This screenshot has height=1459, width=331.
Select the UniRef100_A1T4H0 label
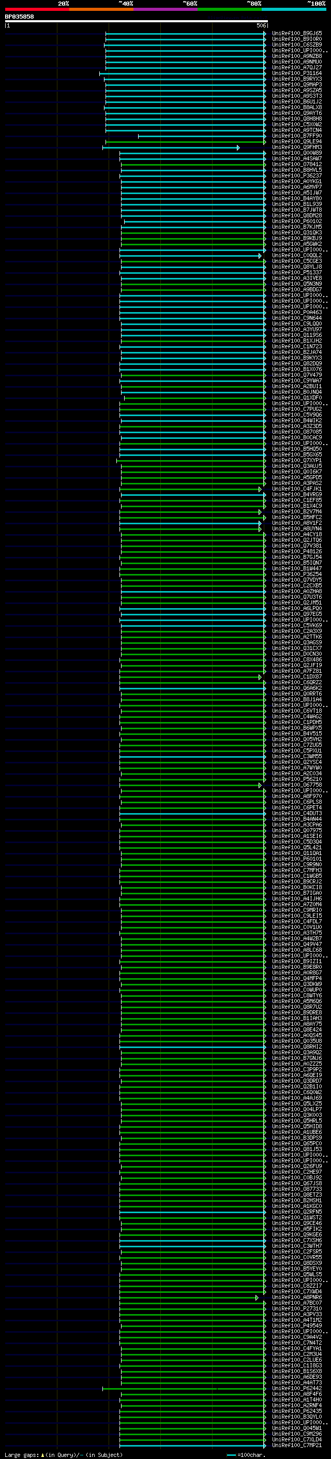(x=297, y=1399)
